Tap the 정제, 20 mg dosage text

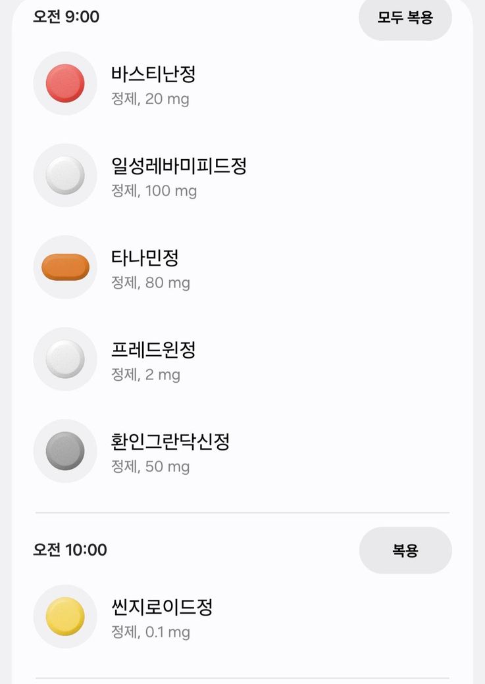[x=150, y=99]
